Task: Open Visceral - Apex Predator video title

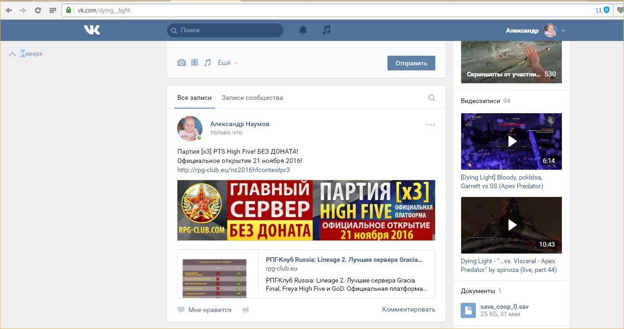Action: [508, 266]
